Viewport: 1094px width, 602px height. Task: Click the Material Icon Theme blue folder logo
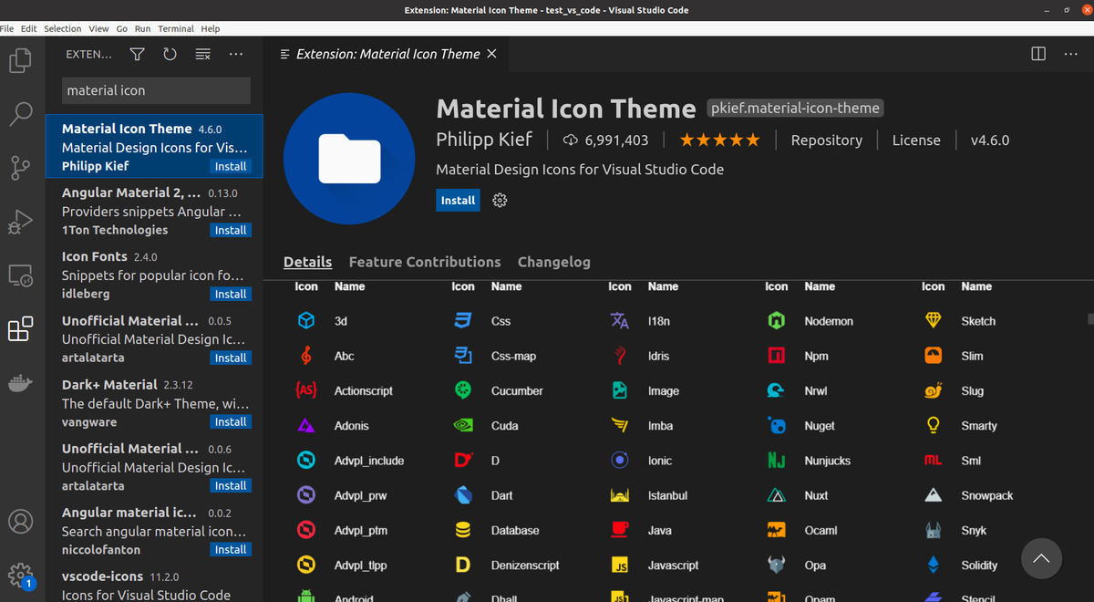tap(350, 158)
